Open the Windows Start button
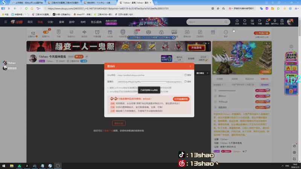 tap(4, 166)
